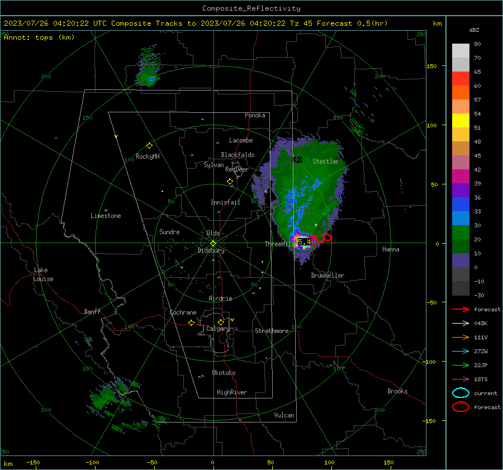Click the cyan current ellipse legend icon
This screenshot has height=470, width=503.
click(461, 393)
